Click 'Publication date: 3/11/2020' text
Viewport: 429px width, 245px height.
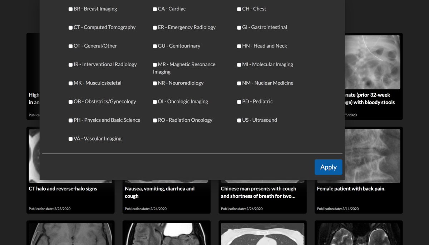click(x=338, y=209)
